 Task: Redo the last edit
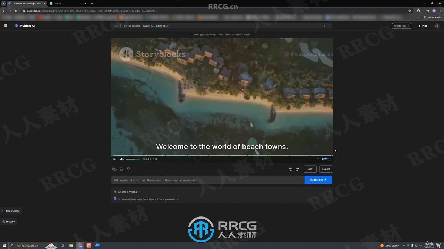pyautogui.click(x=297, y=169)
